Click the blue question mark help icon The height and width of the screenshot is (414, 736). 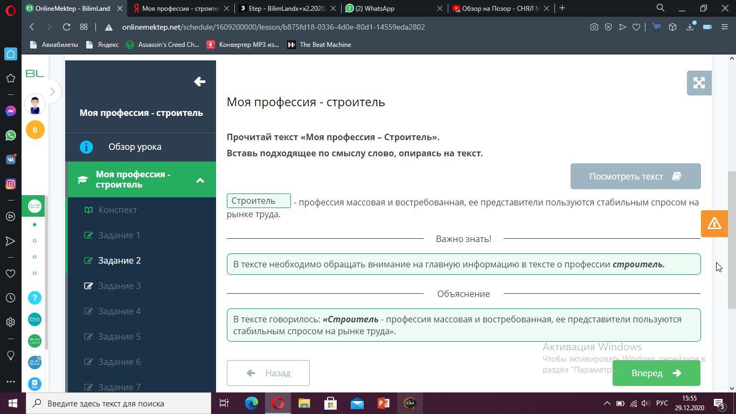pyautogui.click(x=34, y=298)
